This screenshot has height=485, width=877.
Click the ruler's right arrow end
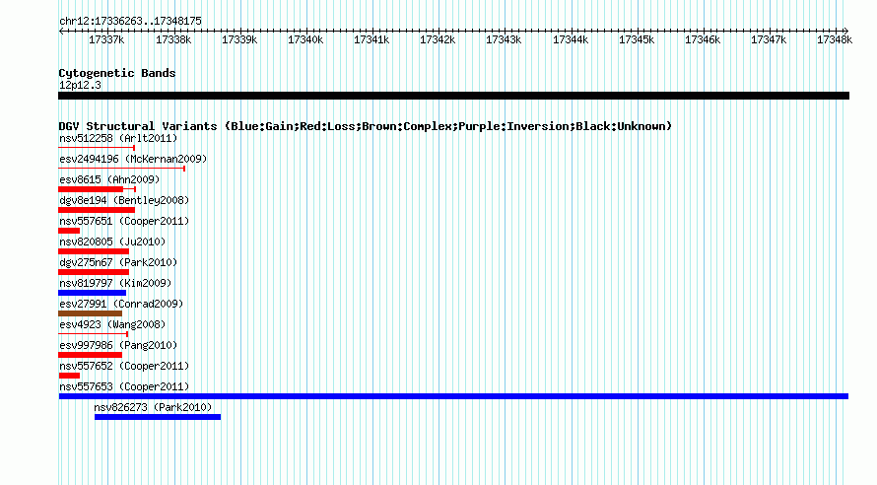[x=846, y=31]
